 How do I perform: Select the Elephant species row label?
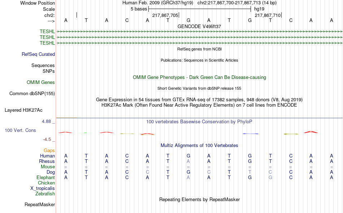click(46, 177)
